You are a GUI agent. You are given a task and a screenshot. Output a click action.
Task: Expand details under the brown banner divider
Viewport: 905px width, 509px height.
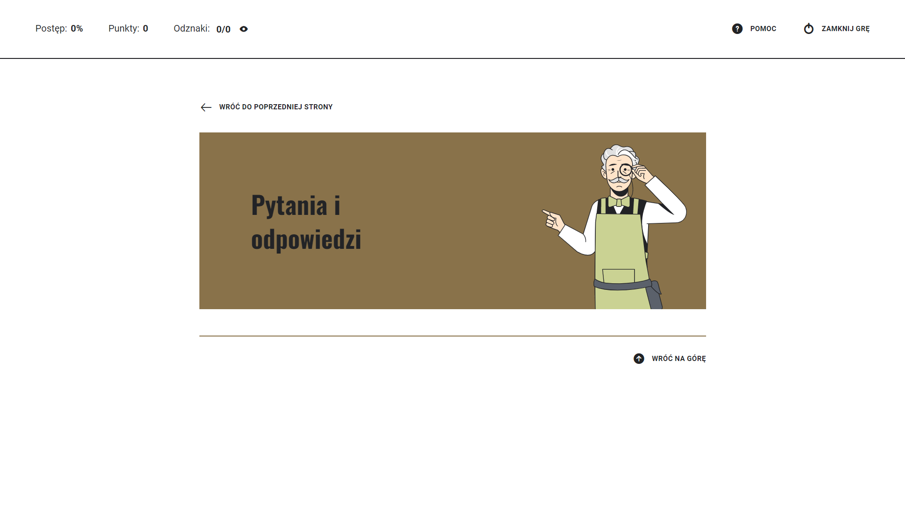click(452, 337)
